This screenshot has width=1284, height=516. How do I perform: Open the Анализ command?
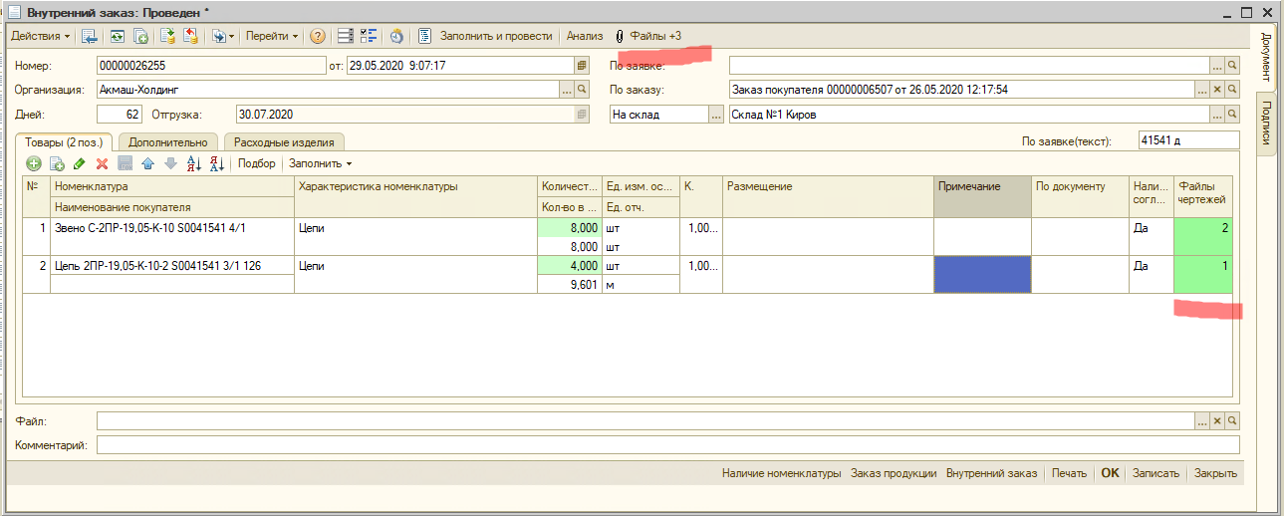click(x=585, y=36)
